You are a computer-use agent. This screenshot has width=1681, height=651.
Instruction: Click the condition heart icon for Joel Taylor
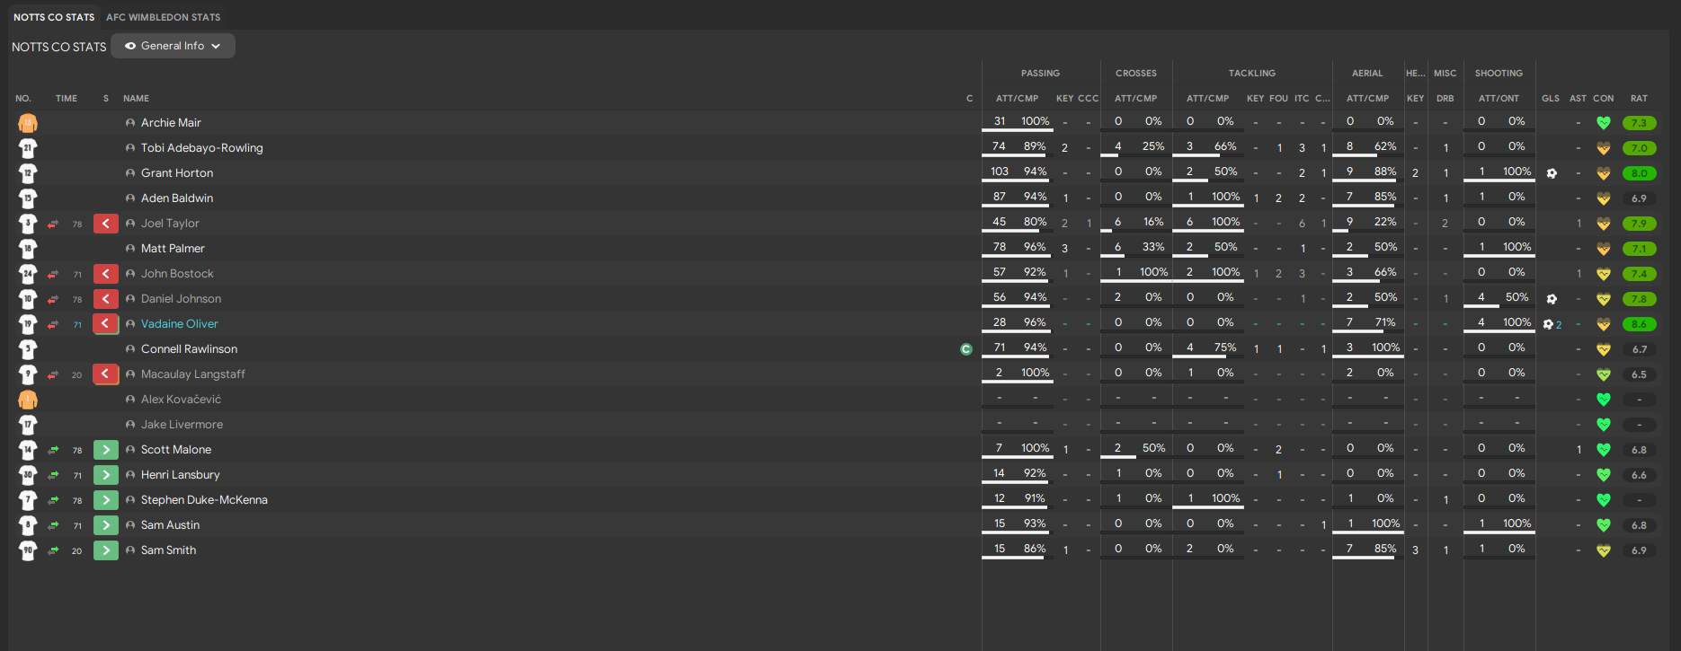(x=1604, y=224)
